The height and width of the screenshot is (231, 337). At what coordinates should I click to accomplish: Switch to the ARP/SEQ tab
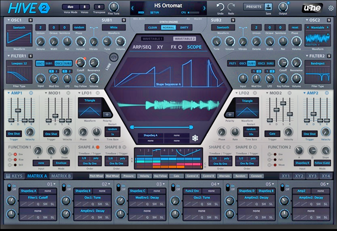[x=142, y=47]
